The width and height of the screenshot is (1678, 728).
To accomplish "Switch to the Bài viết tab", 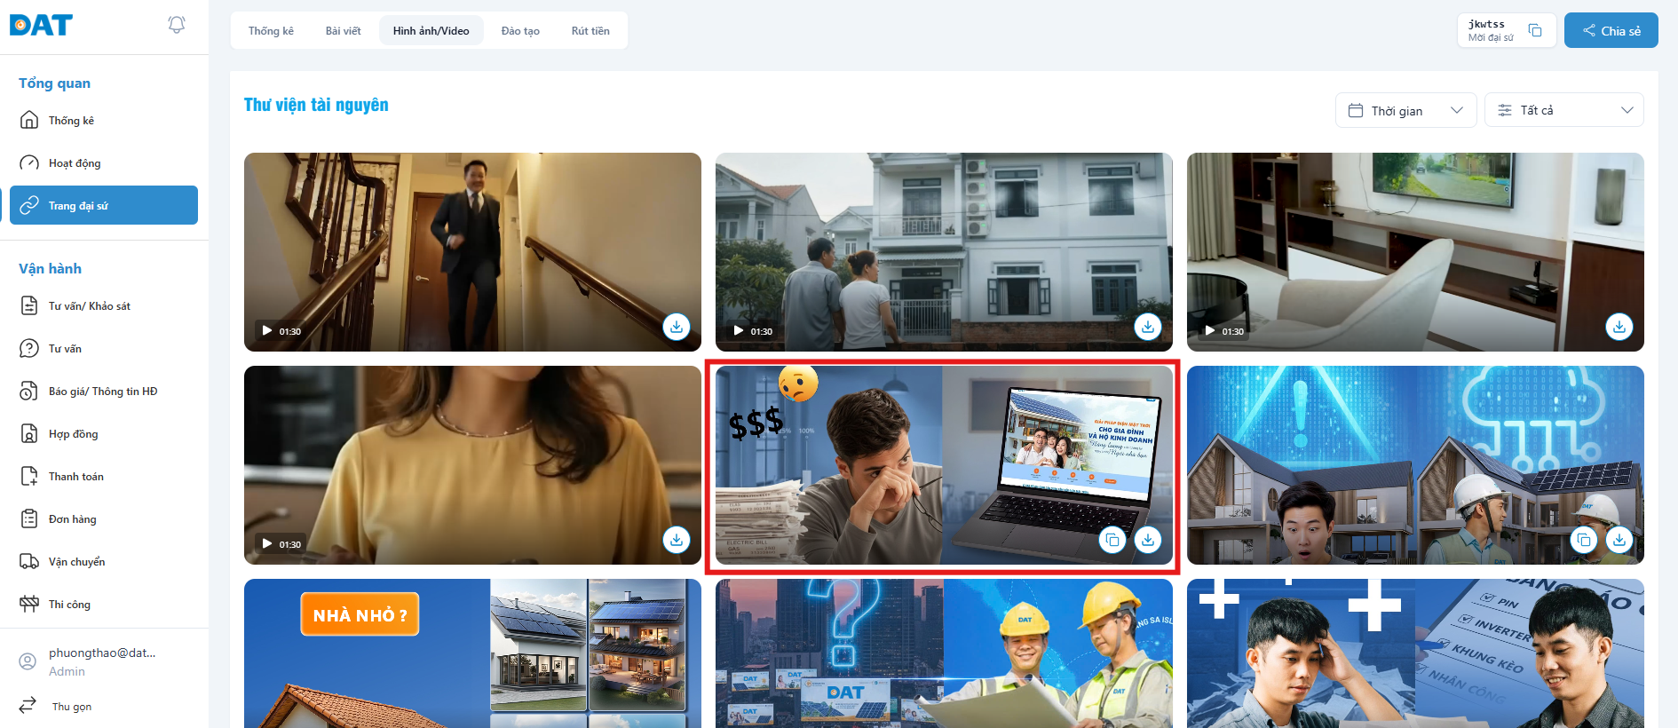I will click(344, 30).
